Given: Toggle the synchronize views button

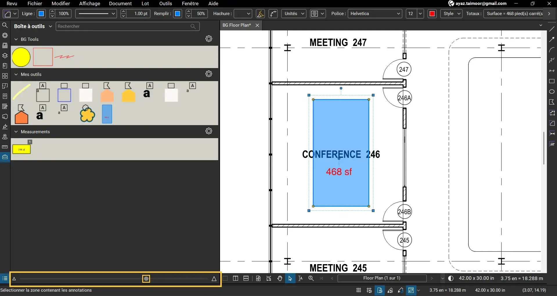Looking at the screenshot, I should click(411, 290).
